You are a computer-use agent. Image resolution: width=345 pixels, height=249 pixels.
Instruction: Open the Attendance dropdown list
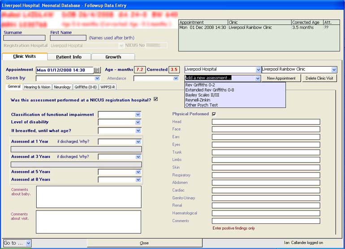tap(176, 78)
